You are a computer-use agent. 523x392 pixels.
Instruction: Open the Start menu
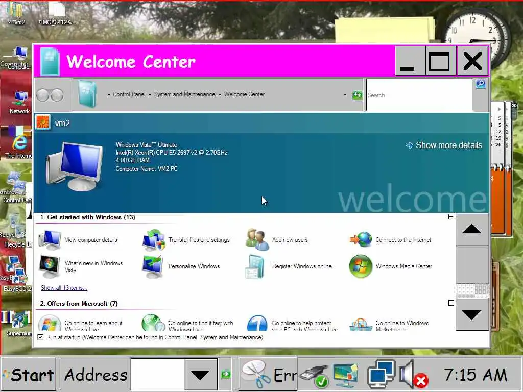[29, 374]
